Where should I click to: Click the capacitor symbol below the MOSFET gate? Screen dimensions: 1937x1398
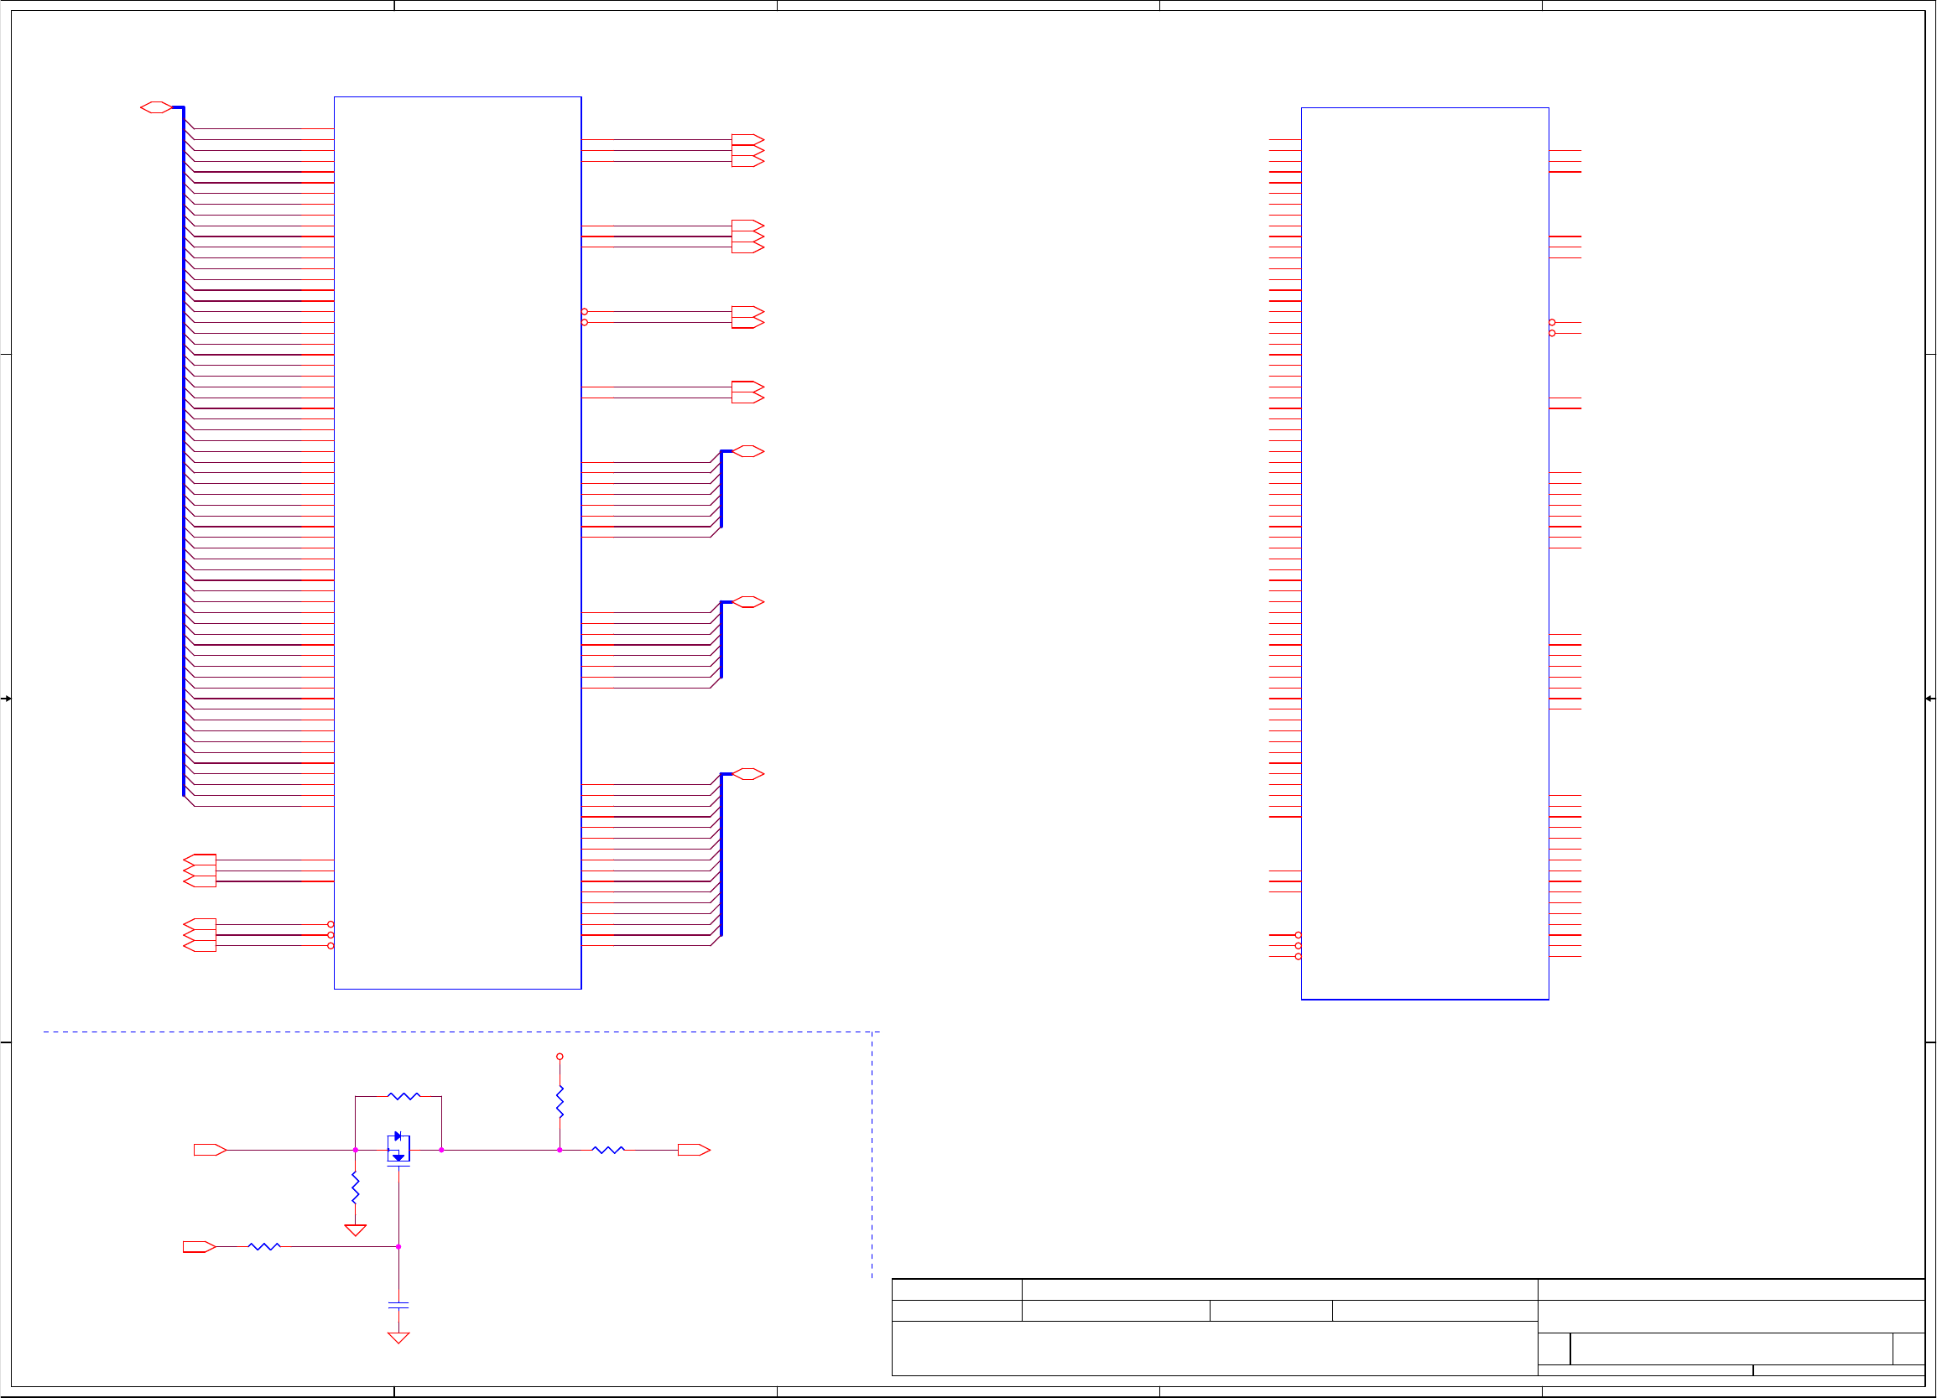[398, 1305]
